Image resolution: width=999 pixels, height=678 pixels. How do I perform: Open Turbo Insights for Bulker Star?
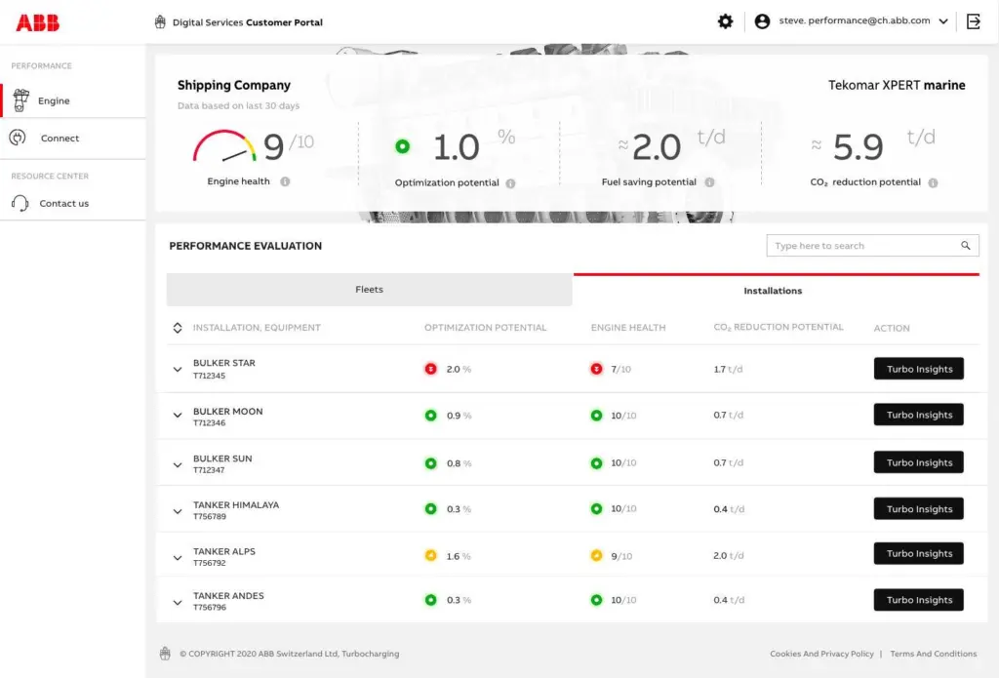coord(919,369)
